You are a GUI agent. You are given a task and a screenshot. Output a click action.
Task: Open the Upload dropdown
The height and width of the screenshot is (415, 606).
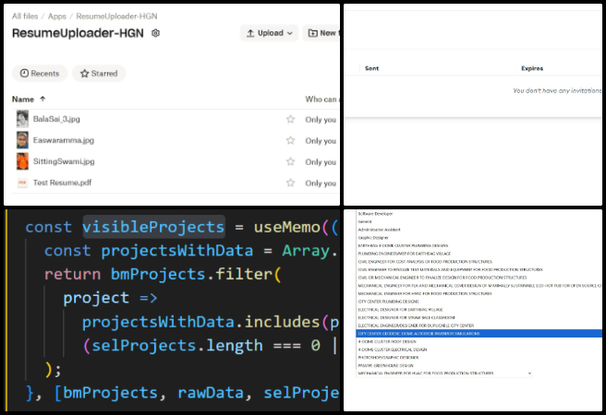pos(269,33)
